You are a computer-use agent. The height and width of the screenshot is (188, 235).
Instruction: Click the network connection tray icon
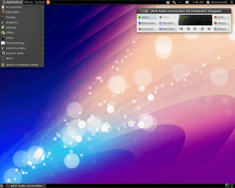174,2
